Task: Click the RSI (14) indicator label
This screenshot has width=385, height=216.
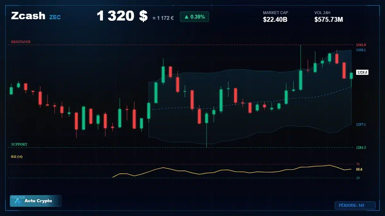Action: (x=17, y=157)
